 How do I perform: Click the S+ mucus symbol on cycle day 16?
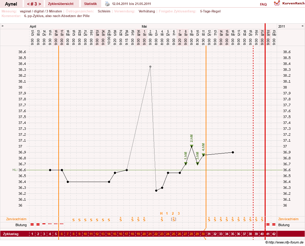click(121, 219)
